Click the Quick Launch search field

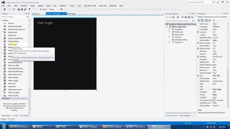199,3
